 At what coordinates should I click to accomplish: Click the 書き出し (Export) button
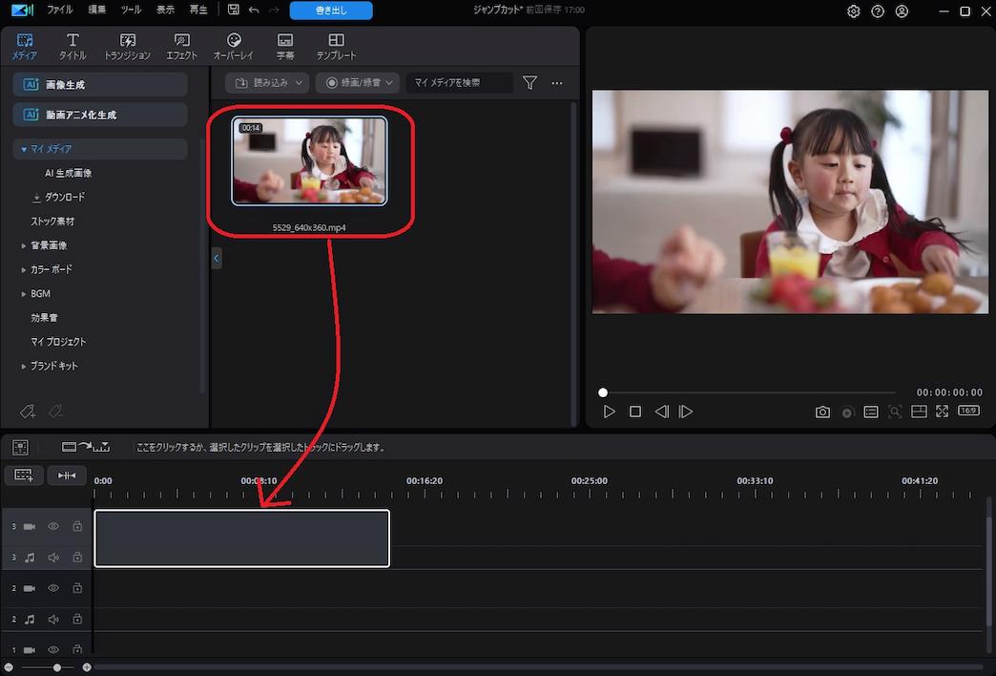click(330, 11)
